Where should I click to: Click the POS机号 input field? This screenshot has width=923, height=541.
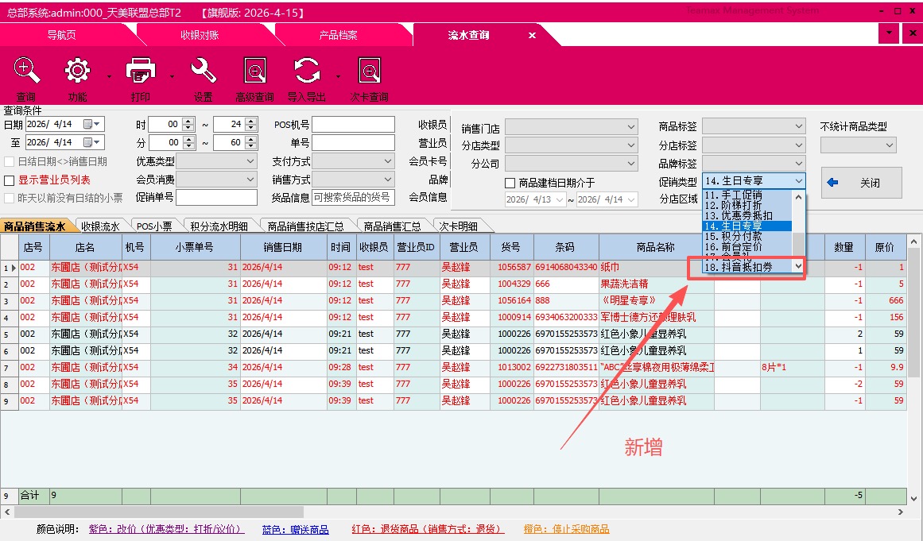tap(353, 125)
